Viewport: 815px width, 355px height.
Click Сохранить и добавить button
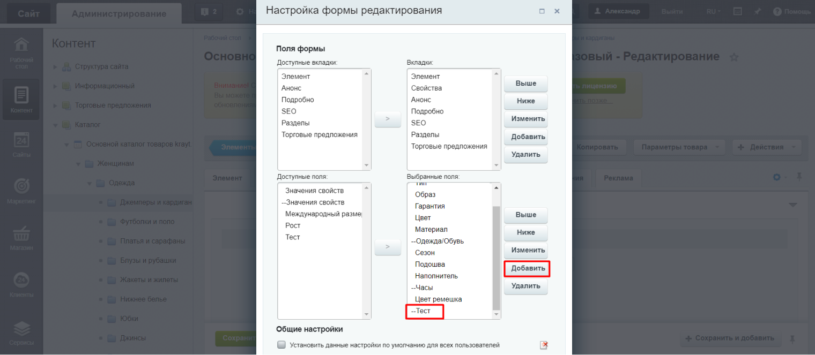click(x=730, y=338)
